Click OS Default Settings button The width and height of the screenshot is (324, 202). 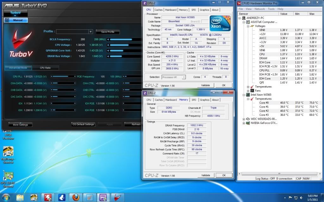click(83, 124)
